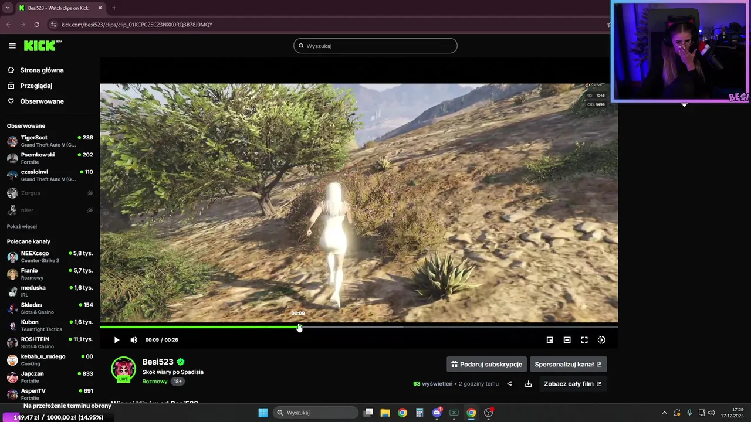Image resolution: width=751 pixels, height=422 pixels.
Task: Open Calculator from taskbar
Action: pos(420,413)
